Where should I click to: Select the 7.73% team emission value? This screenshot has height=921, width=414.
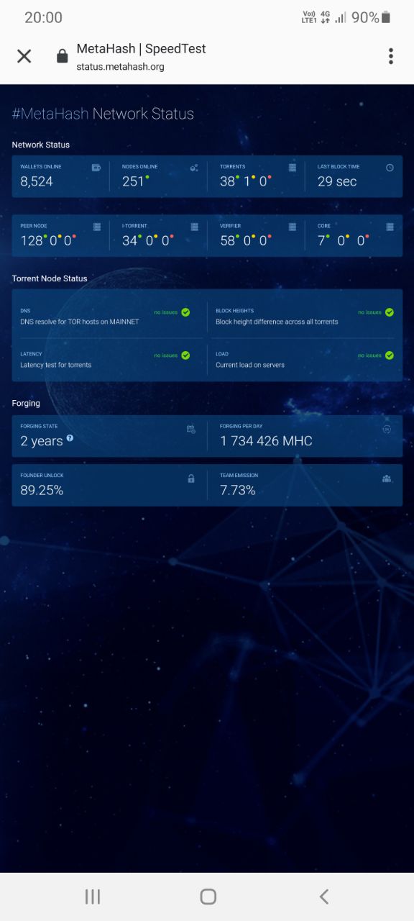click(238, 491)
